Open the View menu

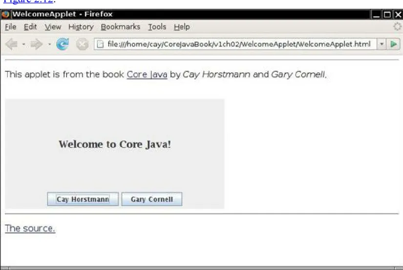click(x=53, y=27)
